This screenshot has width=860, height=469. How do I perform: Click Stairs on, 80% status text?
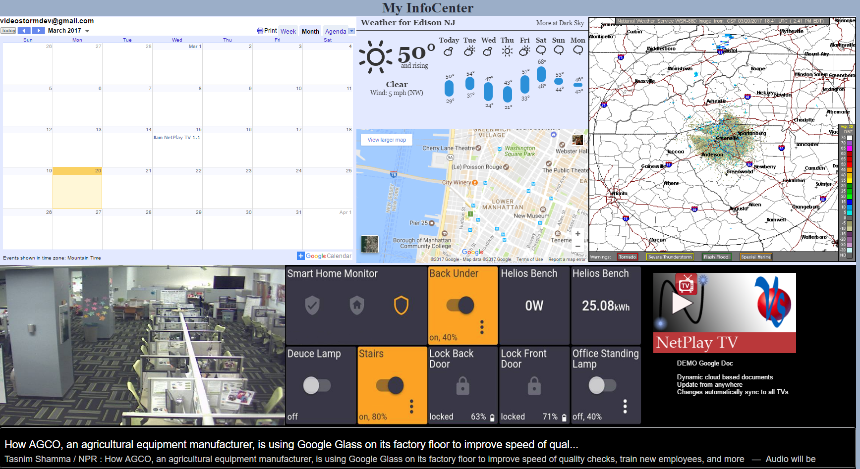[x=373, y=417]
